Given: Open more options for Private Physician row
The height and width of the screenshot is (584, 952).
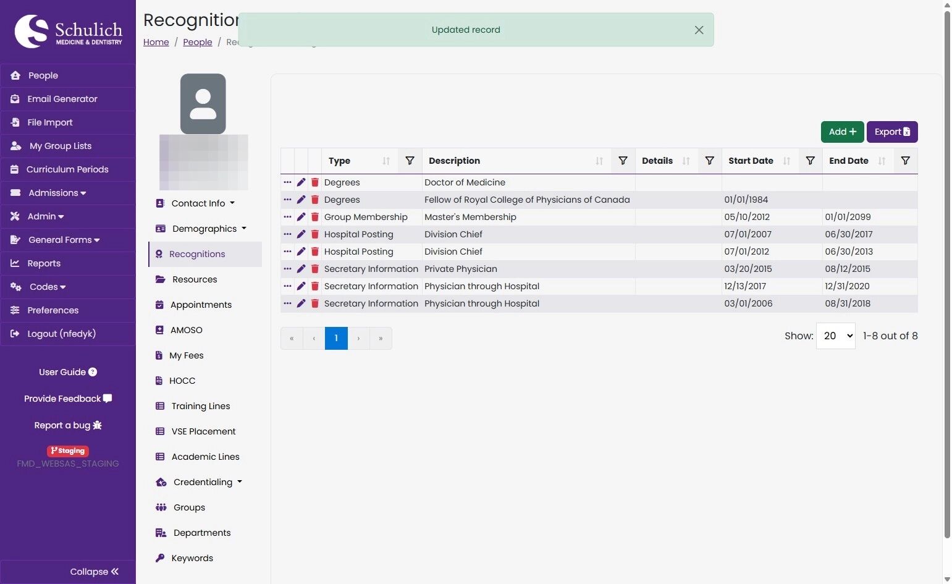Looking at the screenshot, I should tap(287, 269).
